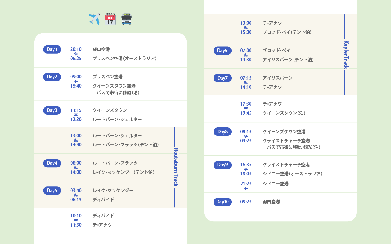The image size is (391, 244).
Task: Select the Day7 badge
Action: (222, 78)
